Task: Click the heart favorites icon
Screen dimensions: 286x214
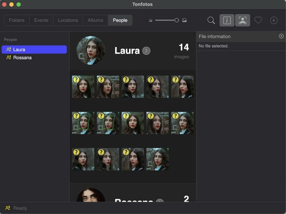Action: coord(258,20)
